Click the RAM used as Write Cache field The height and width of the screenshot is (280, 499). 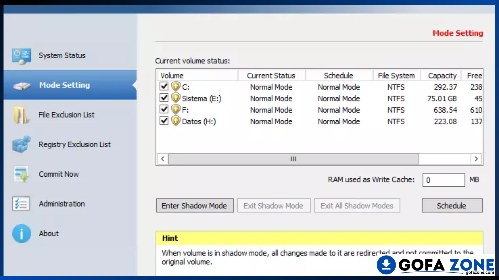tap(444, 180)
